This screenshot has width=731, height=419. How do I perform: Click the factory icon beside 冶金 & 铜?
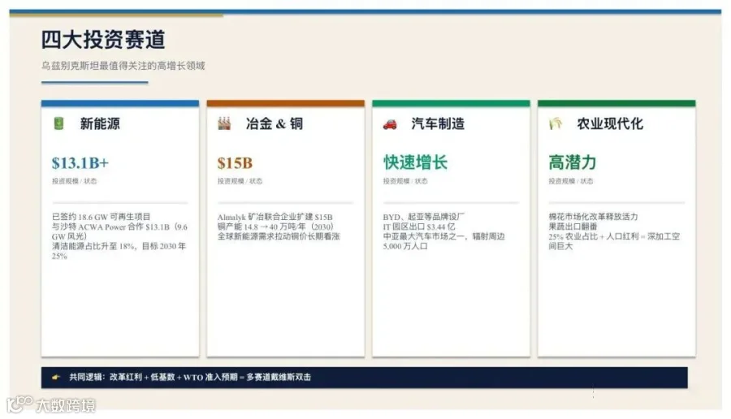(224, 123)
